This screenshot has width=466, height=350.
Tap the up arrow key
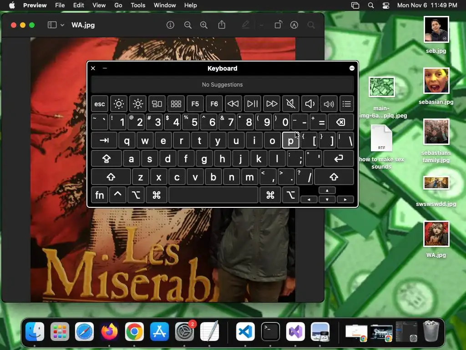(327, 190)
